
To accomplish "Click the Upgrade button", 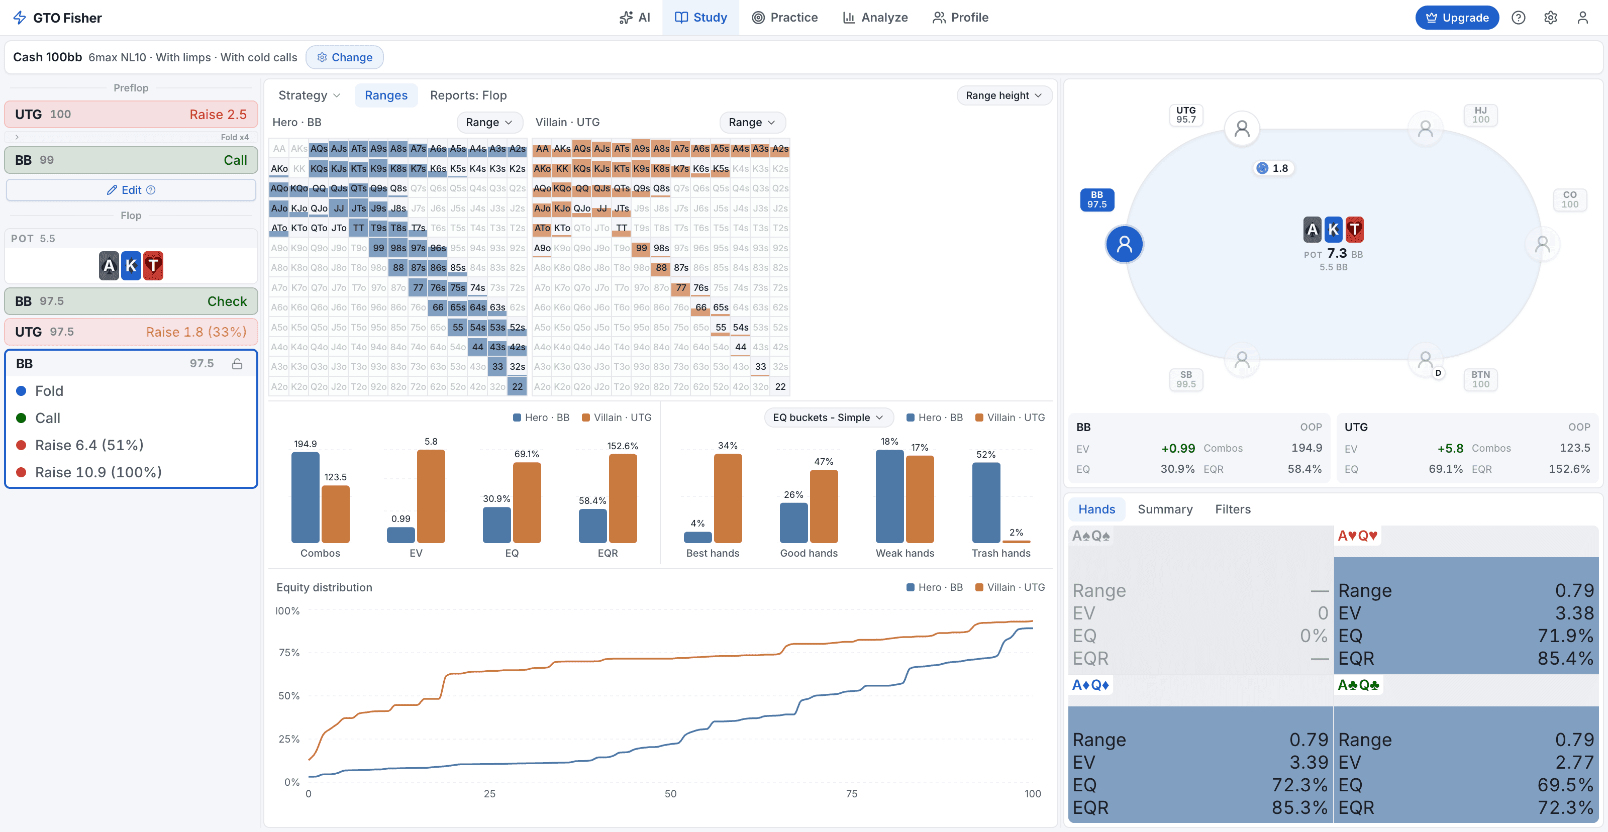I will tap(1456, 18).
